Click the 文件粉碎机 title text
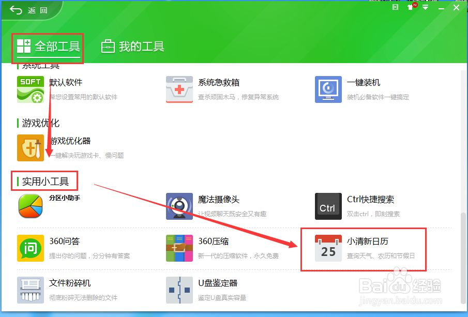Image resolution: width=468 pixels, height=317 pixels. 70,283
